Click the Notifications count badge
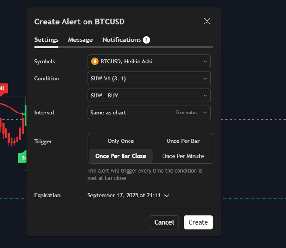286x248 pixels. [x=146, y=40]
